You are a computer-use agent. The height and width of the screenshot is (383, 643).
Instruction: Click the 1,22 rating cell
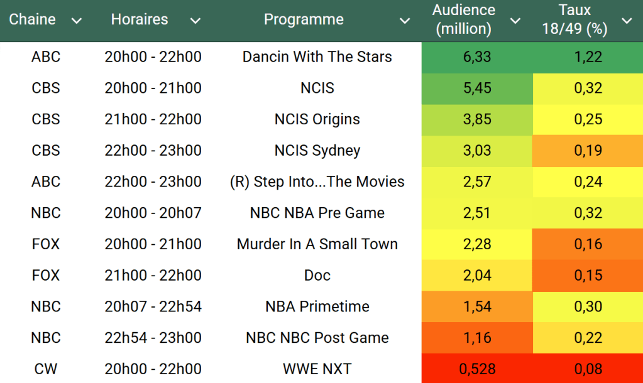588,57
